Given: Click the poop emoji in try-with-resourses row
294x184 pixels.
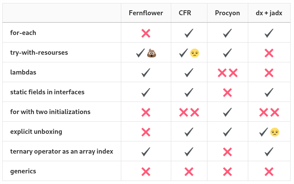Looking at the screenshot, I should click(x=151, y=53).
